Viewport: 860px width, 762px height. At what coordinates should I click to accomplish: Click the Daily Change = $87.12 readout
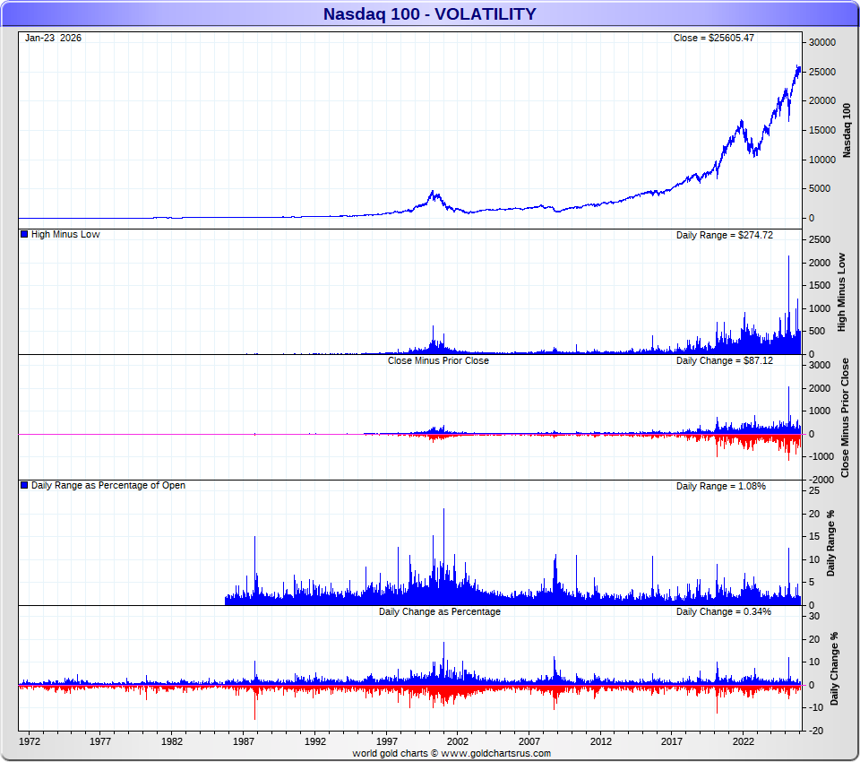tap(725, 360)
